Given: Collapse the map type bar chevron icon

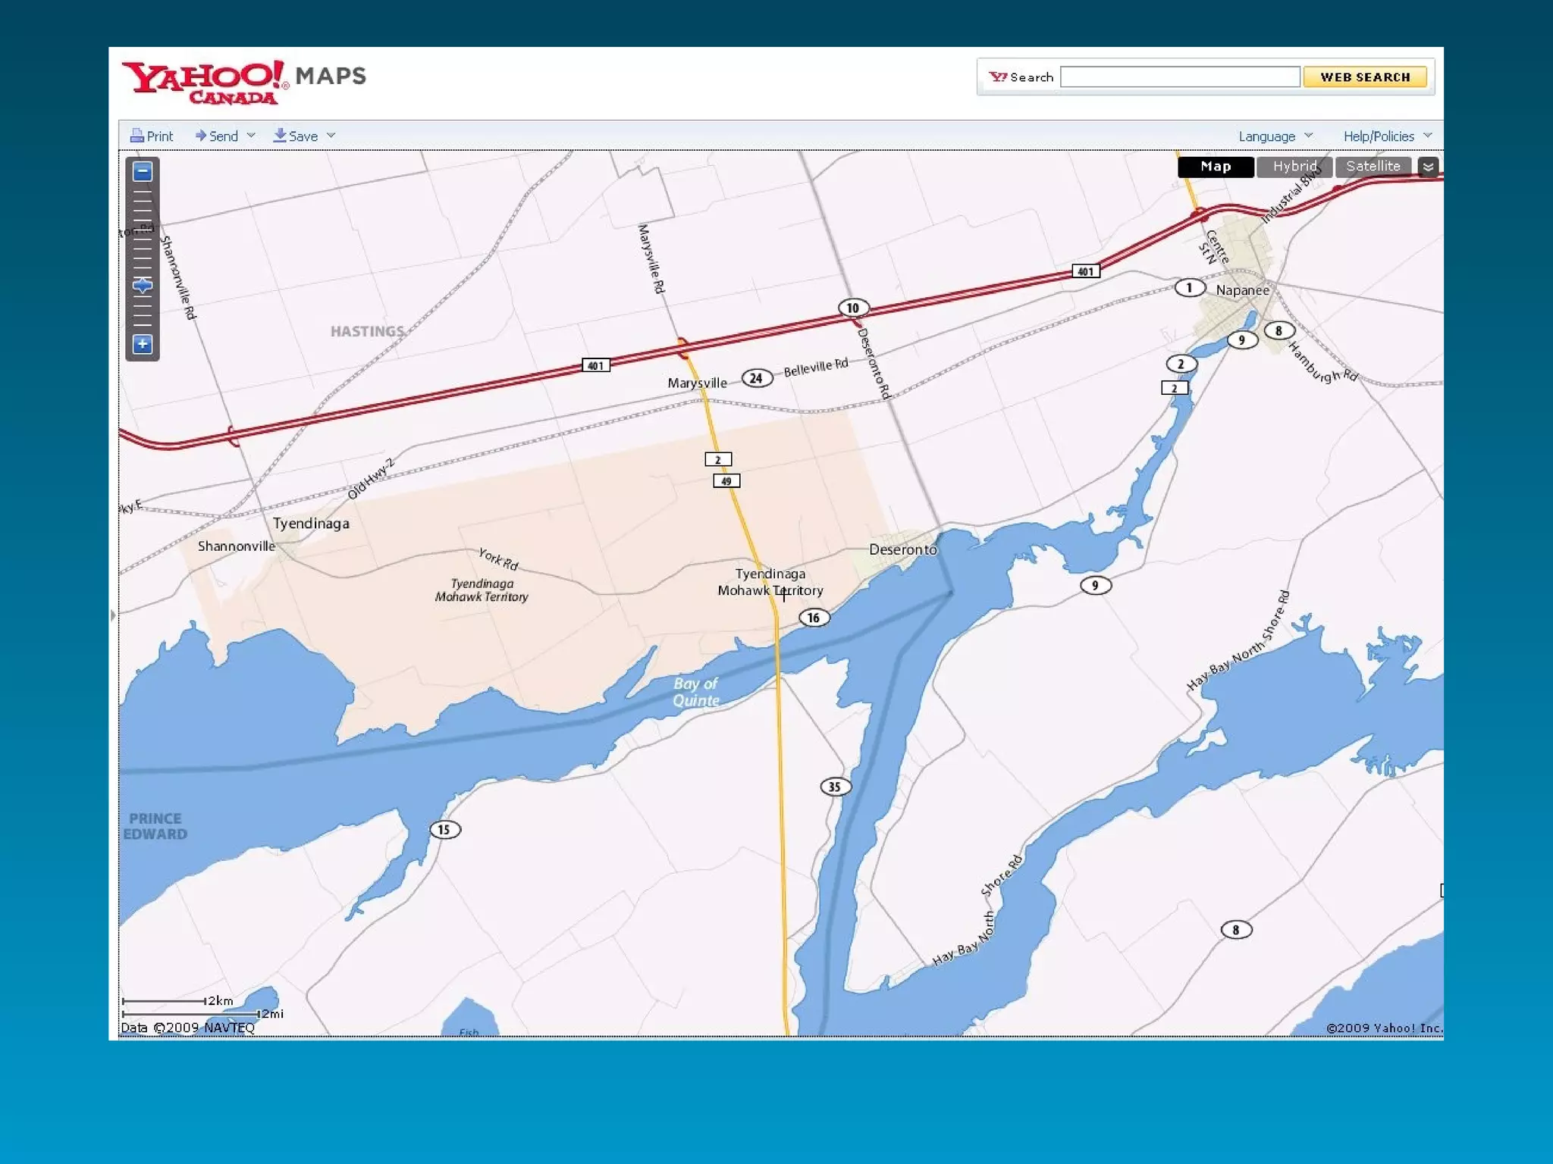Looking at the screenshot, I should pos(1428,167).
